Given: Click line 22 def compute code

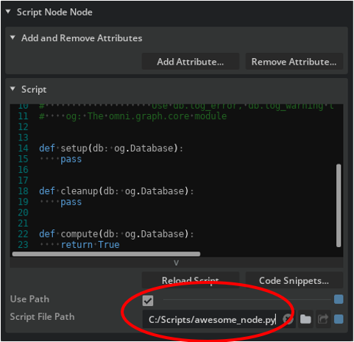Looking at the screenshot, I should click(x=116, y=234).
